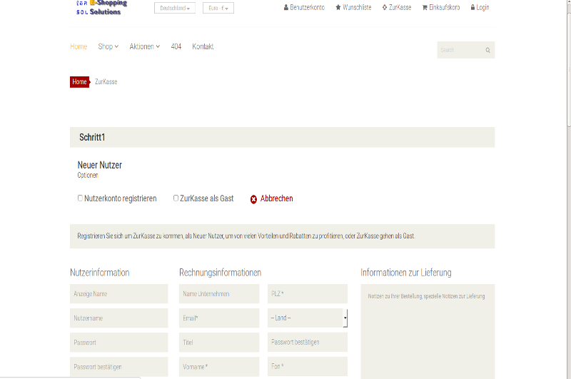Expand the Shop menu
The height and width of the screenshot is (379, 571).
pos(108,46)
